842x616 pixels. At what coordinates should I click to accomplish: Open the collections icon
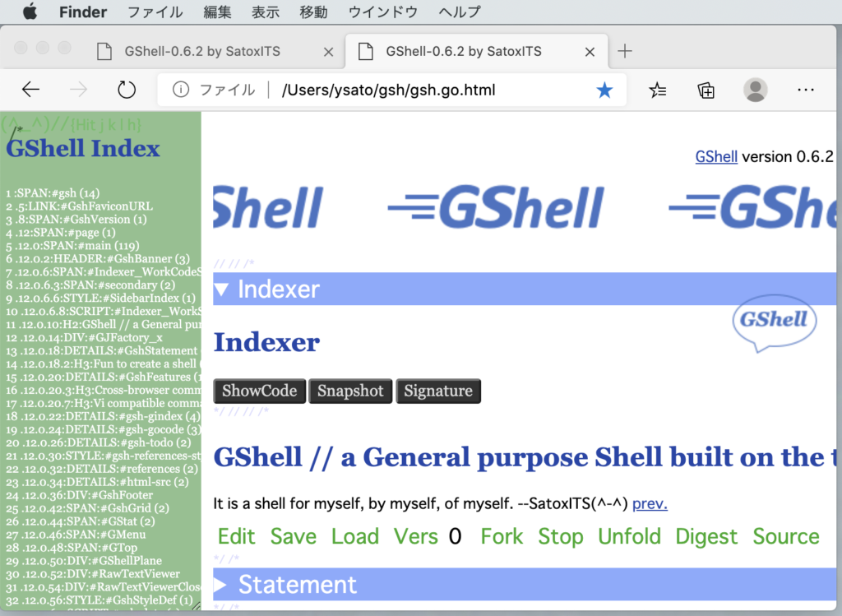point(706,90)
